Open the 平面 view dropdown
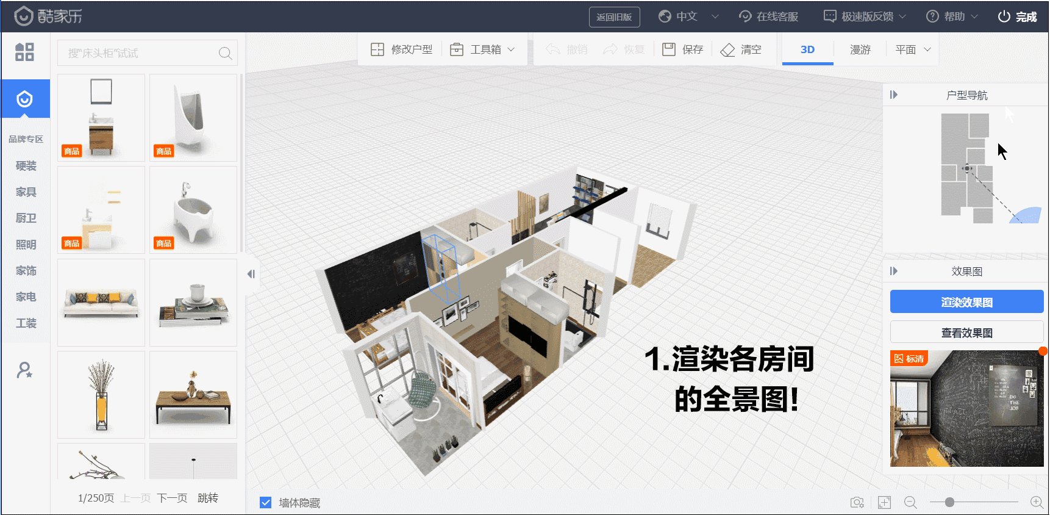The image size is (1050, 515). coord(913,49)
